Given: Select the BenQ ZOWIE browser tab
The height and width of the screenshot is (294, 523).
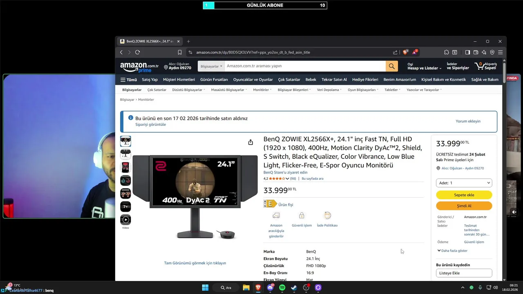Looking at the screenshot, I should [x=150, y=41].
